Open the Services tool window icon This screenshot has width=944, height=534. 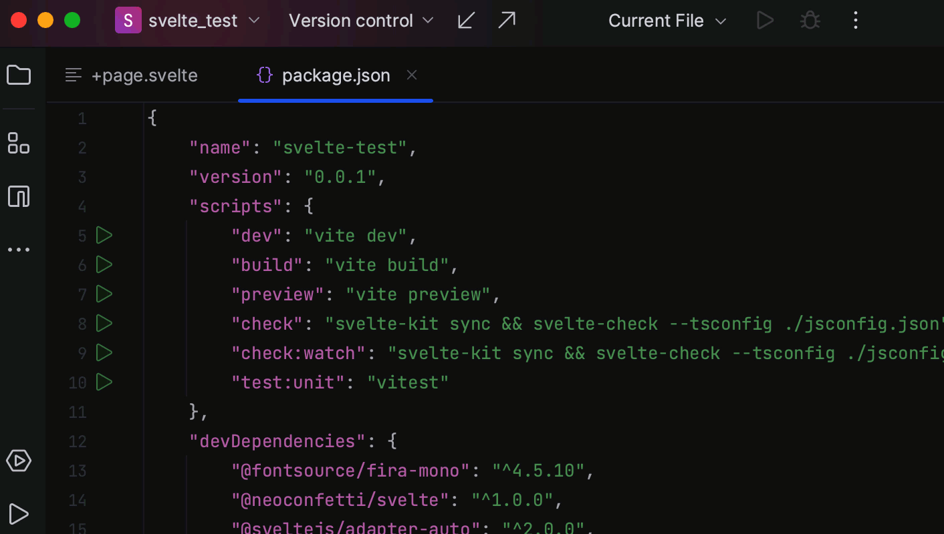pyautogui.click(x=19, y=461)
